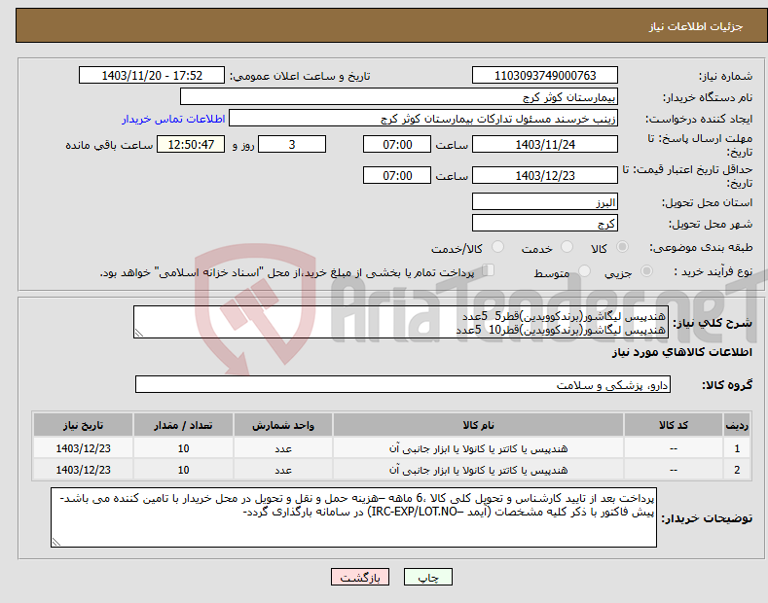Click quantity 10 in row 2

183,470
